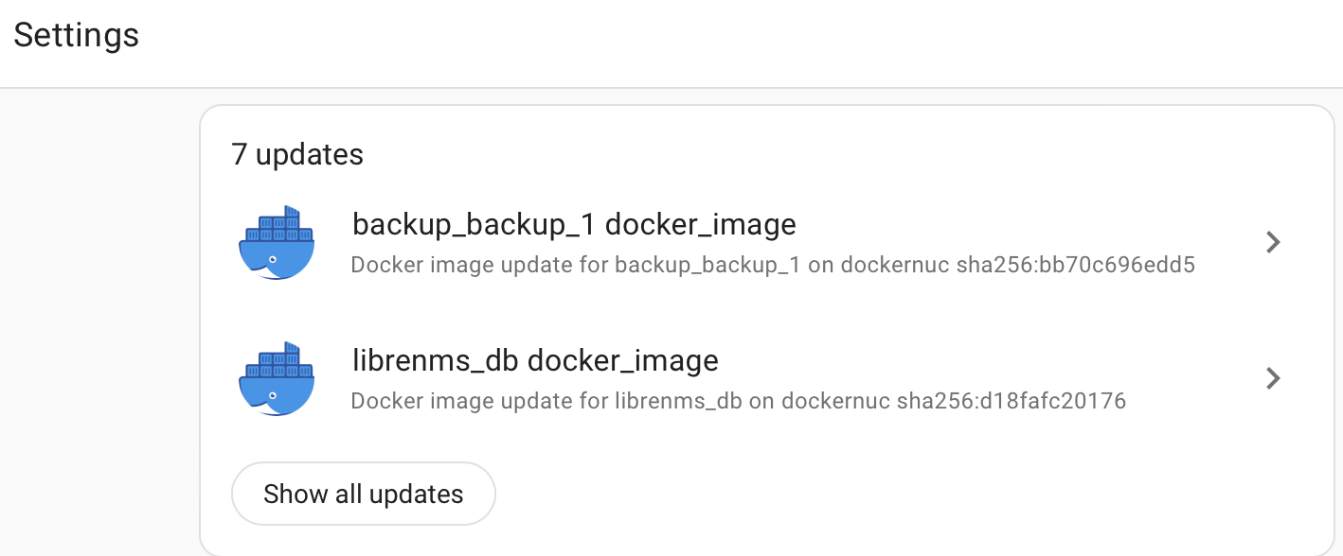Click the Docker whale icon for backup_backup_1
The image size is (1343, 556).
[x=277, y=243]
